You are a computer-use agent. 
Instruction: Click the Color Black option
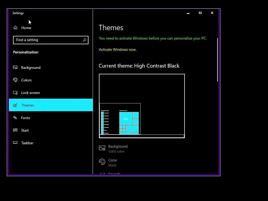108,163
